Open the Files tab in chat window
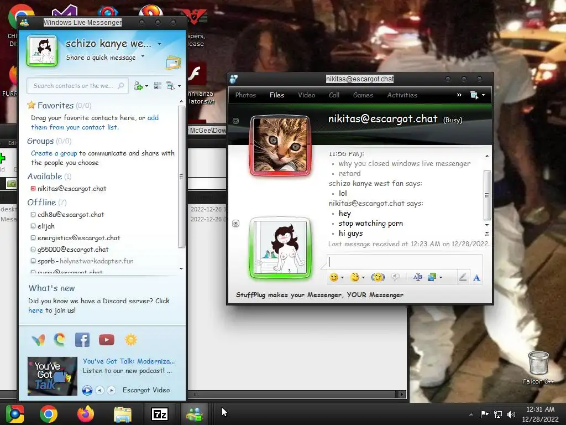The width and height of the screenshot is (566, 425). coord(277,95)
